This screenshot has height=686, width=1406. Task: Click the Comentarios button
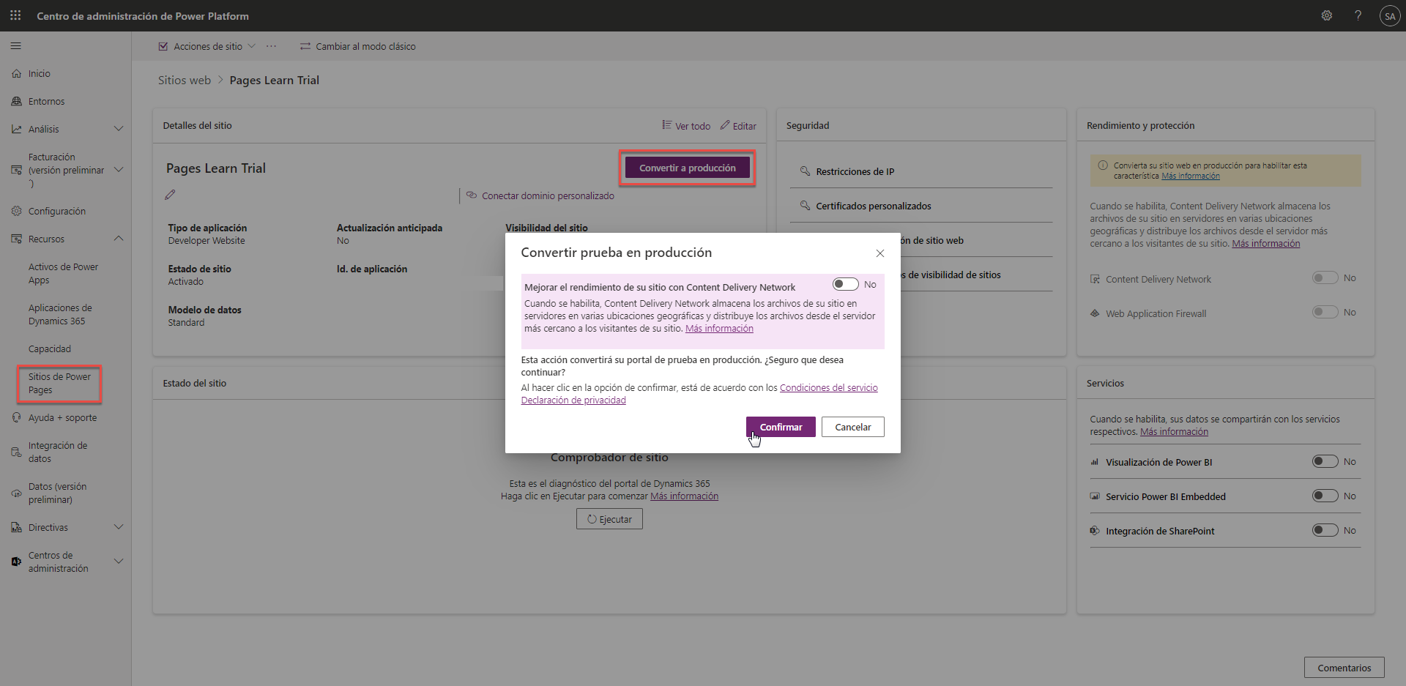1344,668
